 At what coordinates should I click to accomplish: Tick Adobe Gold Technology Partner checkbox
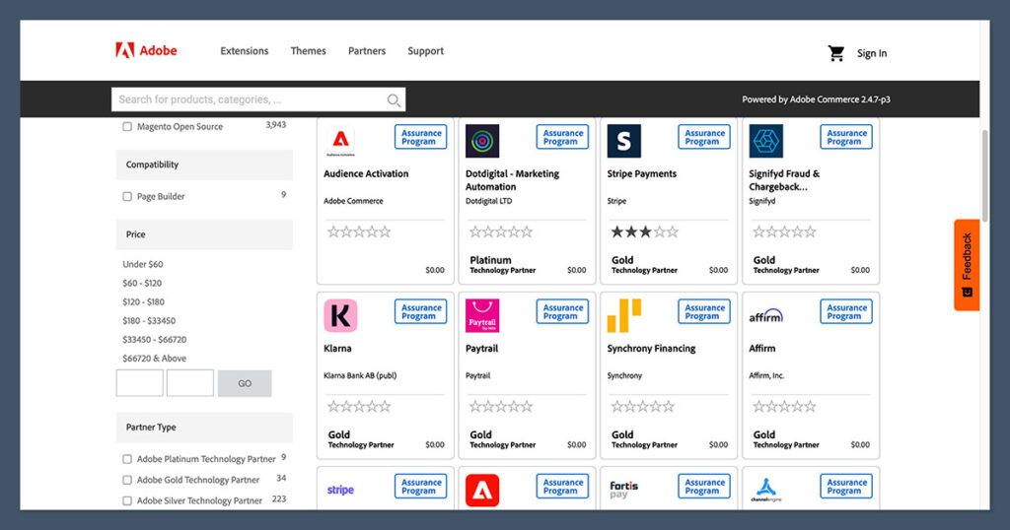pyautogui.click(x=127, y=481)
